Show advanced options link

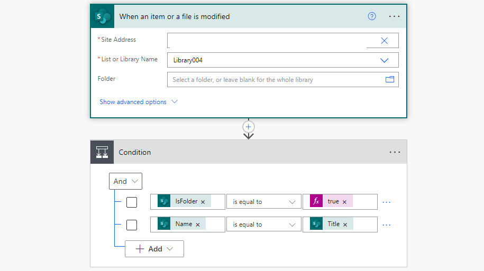(133, 102)
